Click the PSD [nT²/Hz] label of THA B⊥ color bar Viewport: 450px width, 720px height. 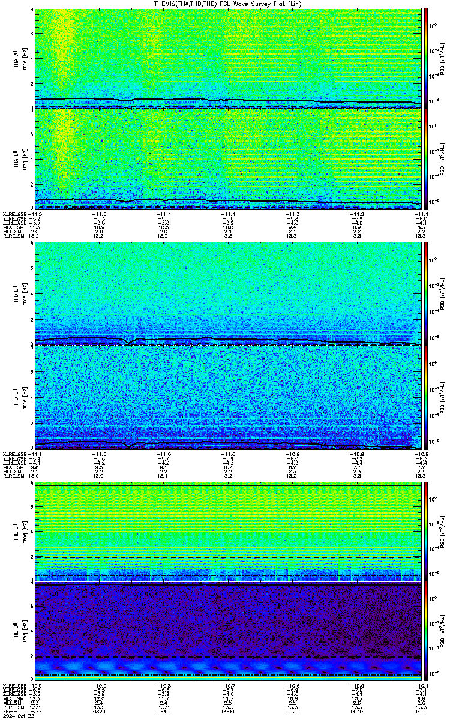pos(443,58)
